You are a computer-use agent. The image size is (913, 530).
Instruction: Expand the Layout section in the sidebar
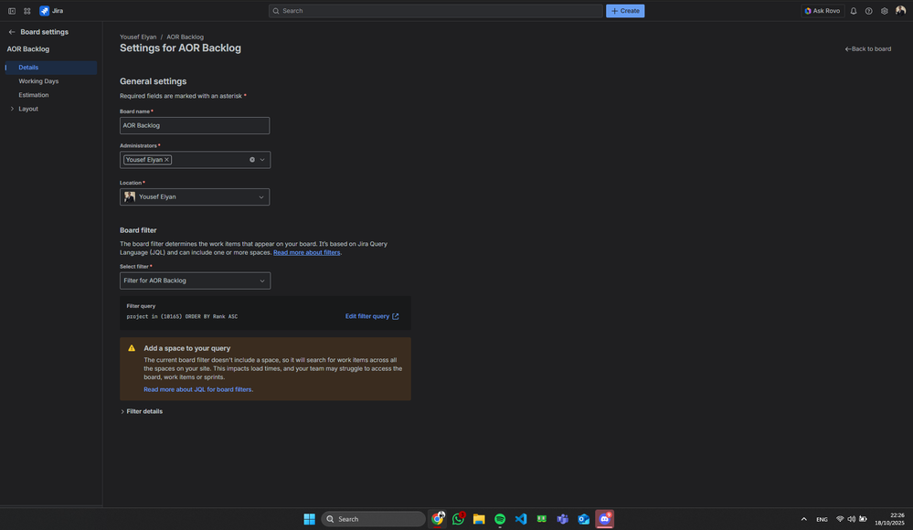[12, 107]
